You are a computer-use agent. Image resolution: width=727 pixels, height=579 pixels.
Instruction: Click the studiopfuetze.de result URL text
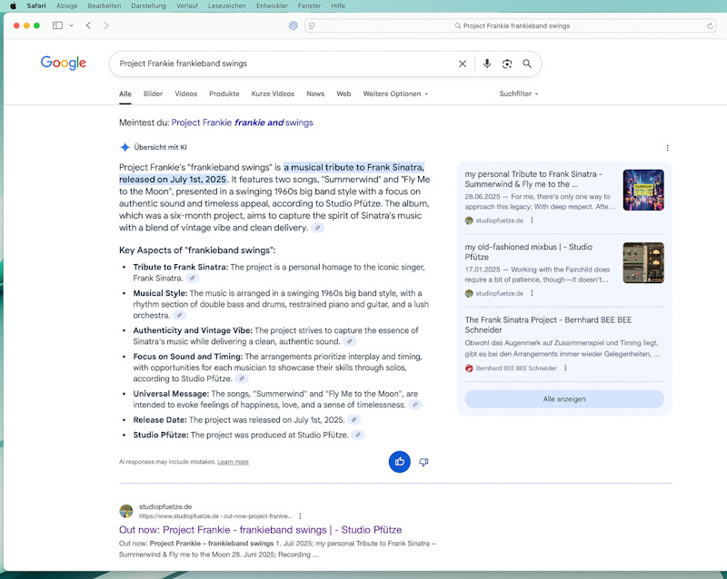click(x=215, y=516)
